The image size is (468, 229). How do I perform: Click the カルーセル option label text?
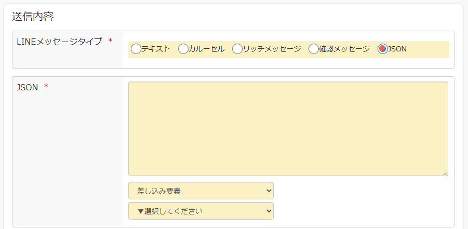coord(206,49)
